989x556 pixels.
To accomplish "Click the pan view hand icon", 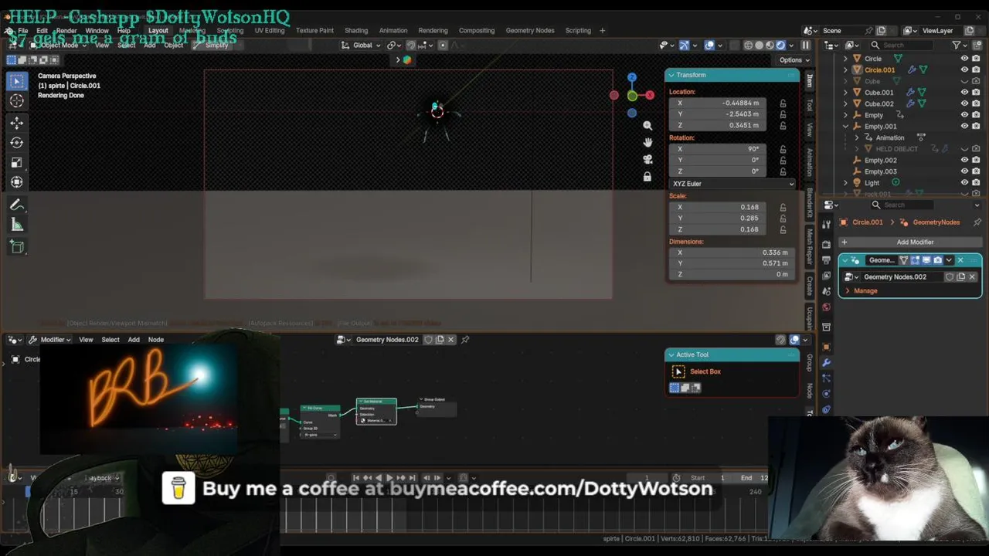I will (x=647, y=142).
